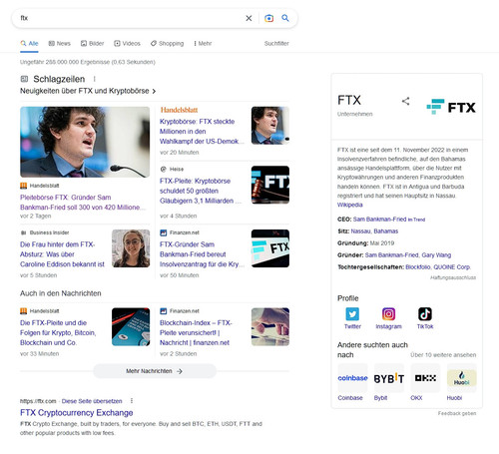
Task: Click the Schlagzeilen newspaper icon
Action: (x=24, y=79)
